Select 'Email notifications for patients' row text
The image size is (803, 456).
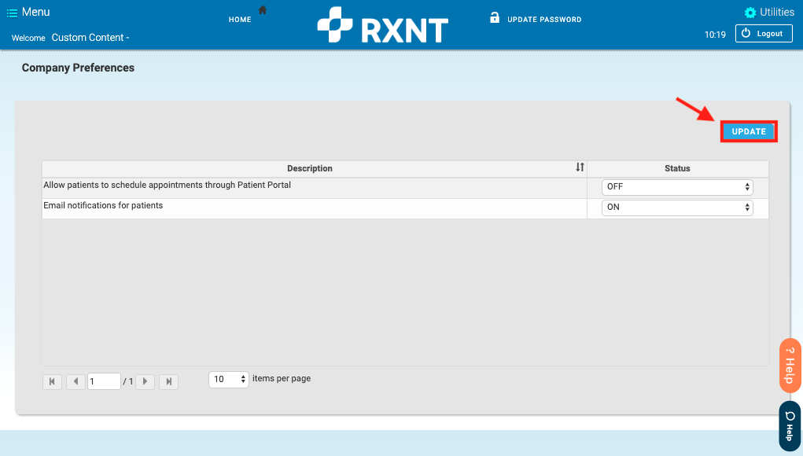(103, 205)
